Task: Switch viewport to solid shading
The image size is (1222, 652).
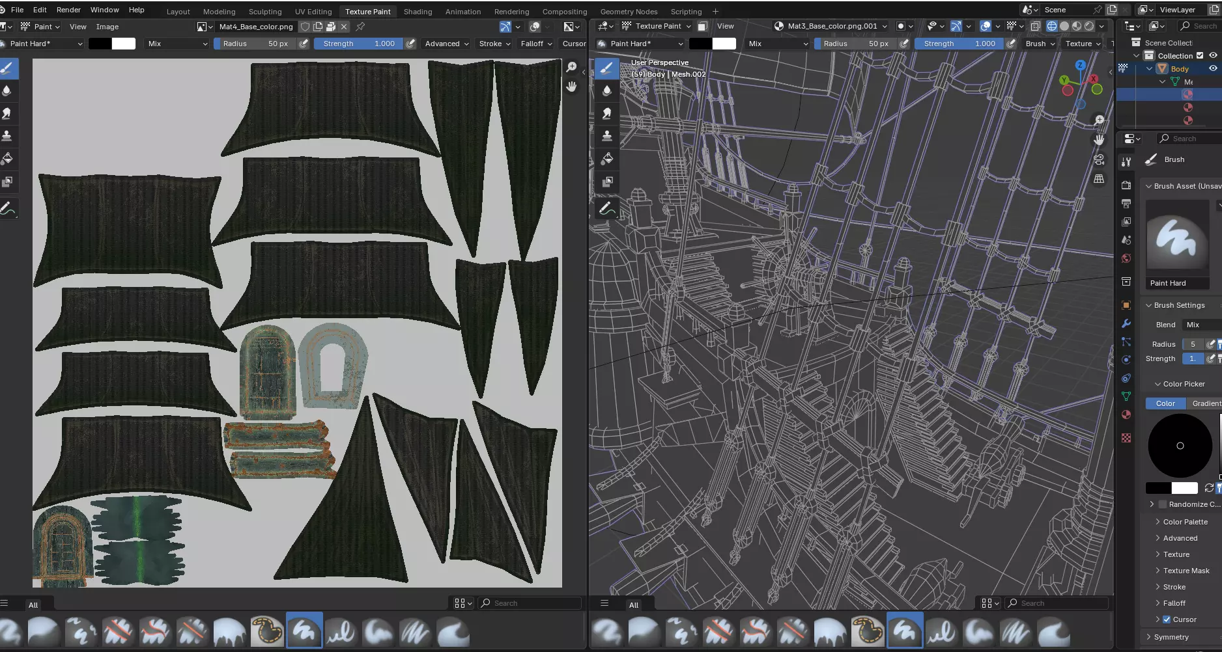Action: pyautogui.click(x=1064, y=26)
